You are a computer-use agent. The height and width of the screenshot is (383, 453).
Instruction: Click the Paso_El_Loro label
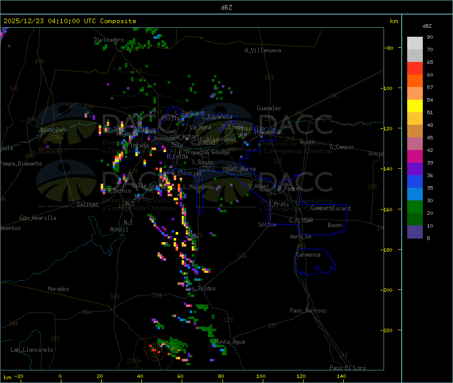(x=348, y=368)
